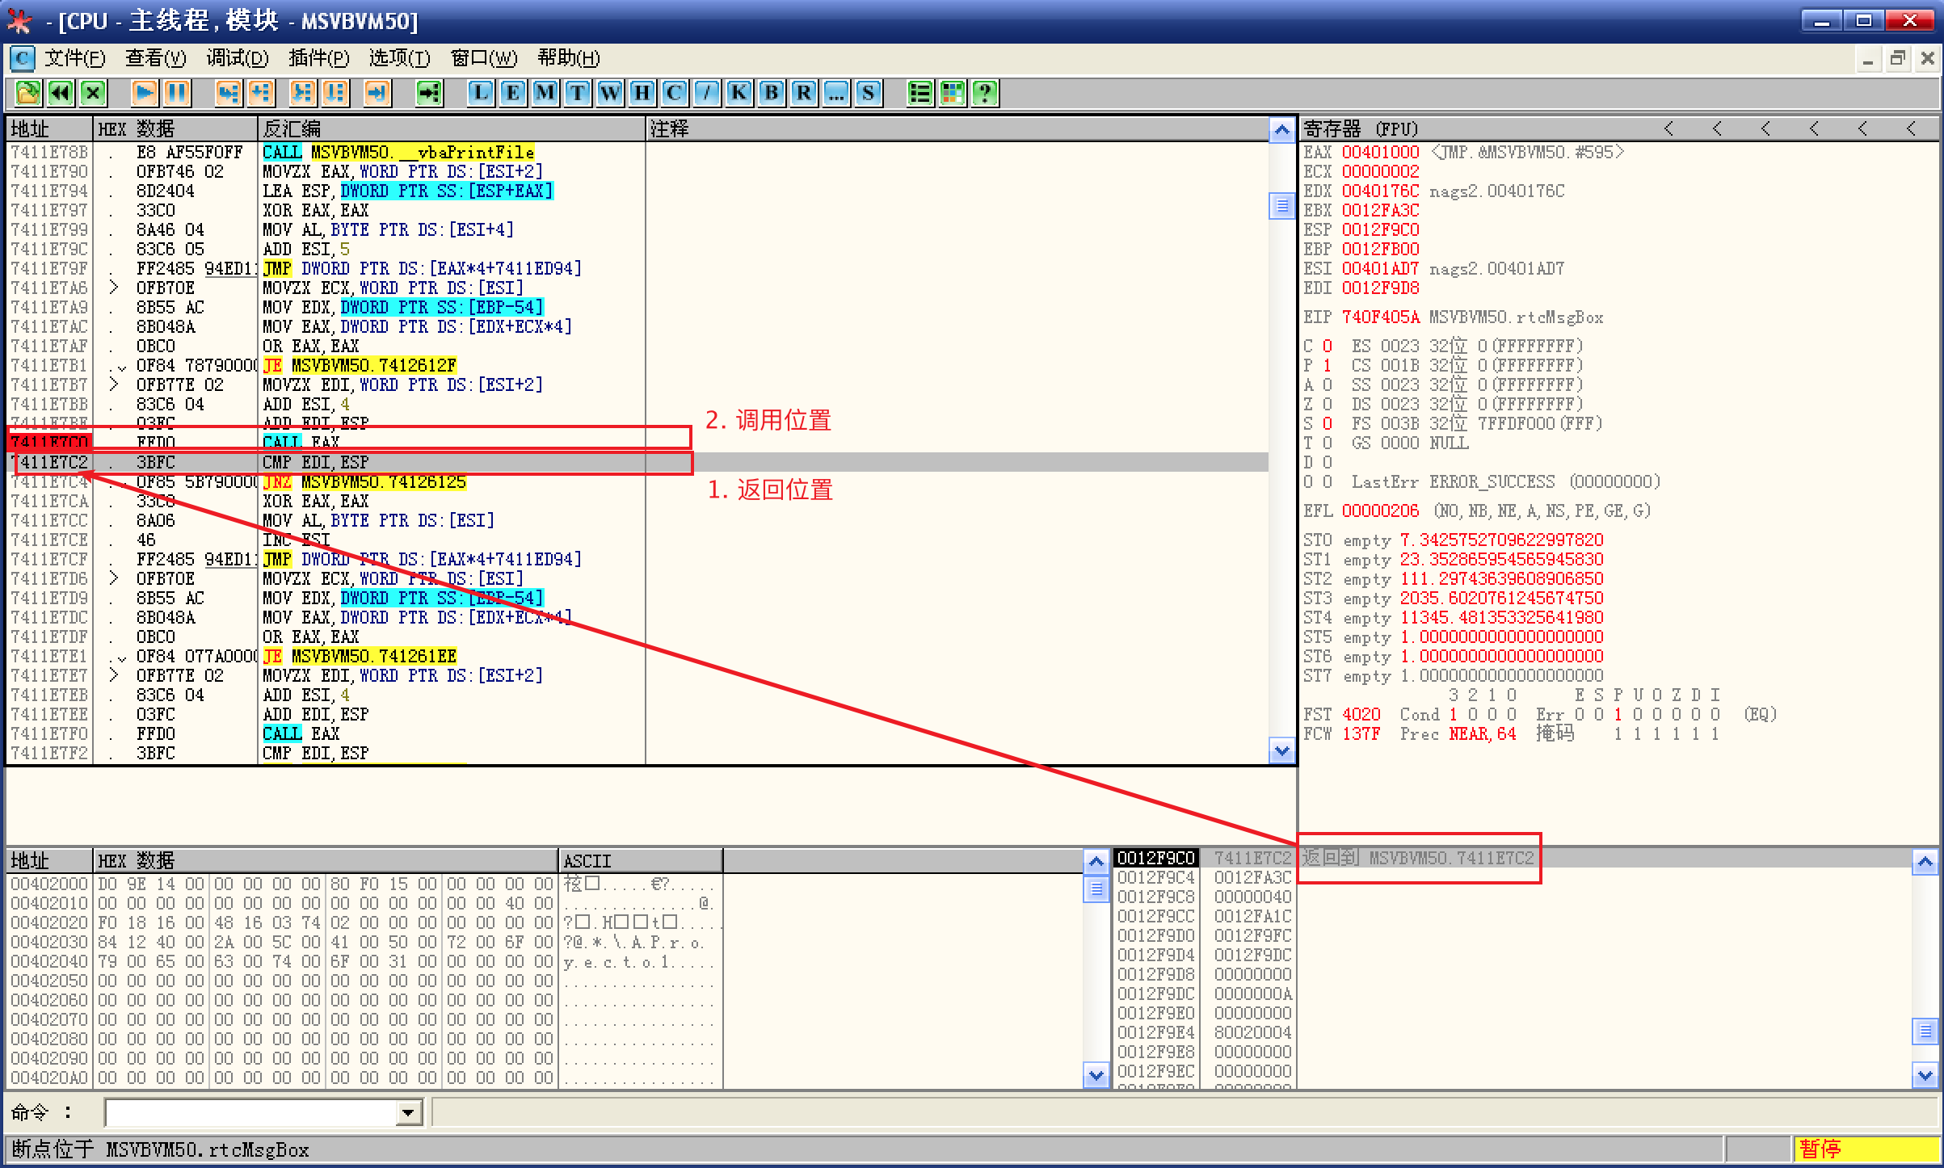Click the Step over icon
The height and width of the screenshot is (1168, 1944).
[x=261, y=93]
